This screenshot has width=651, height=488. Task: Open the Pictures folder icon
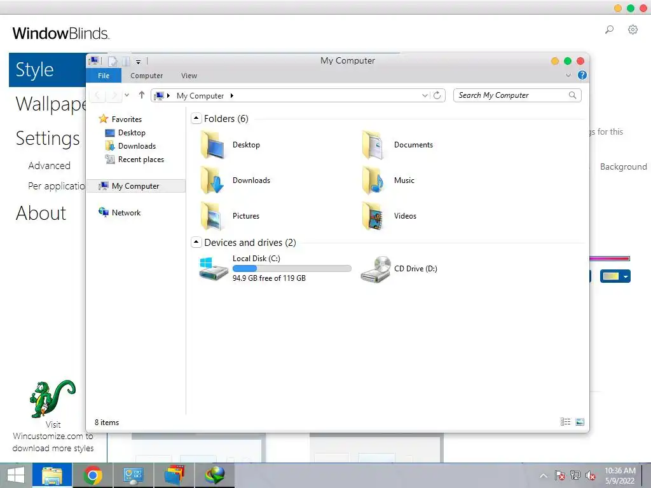pos(212,216)
